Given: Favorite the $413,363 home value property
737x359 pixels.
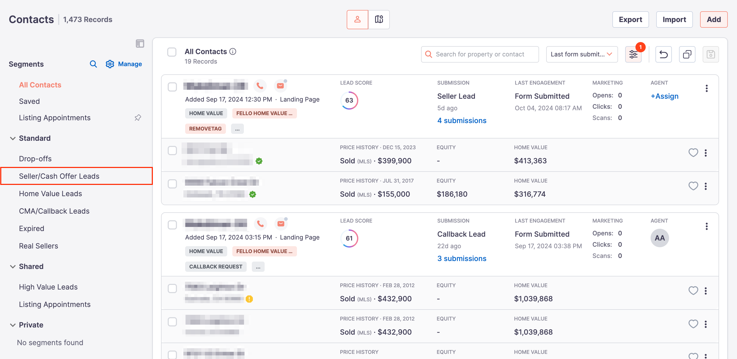Looking at the screenshot, I should tap(693, 153).
